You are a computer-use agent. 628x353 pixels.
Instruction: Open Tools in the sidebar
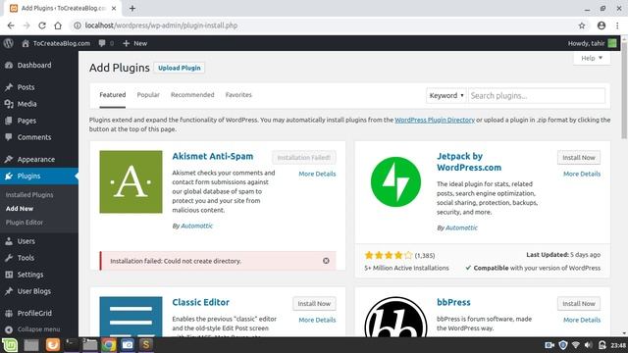point(26,258)
